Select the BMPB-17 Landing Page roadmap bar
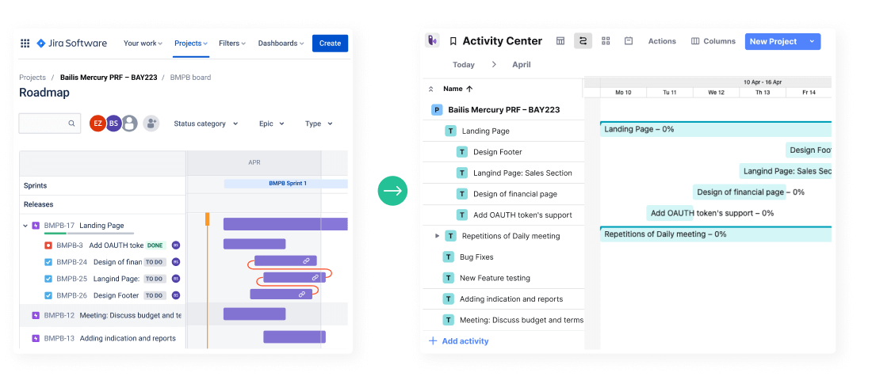This screenshot has width=872, height=384. pyautogui.click(x=286, y=224)
